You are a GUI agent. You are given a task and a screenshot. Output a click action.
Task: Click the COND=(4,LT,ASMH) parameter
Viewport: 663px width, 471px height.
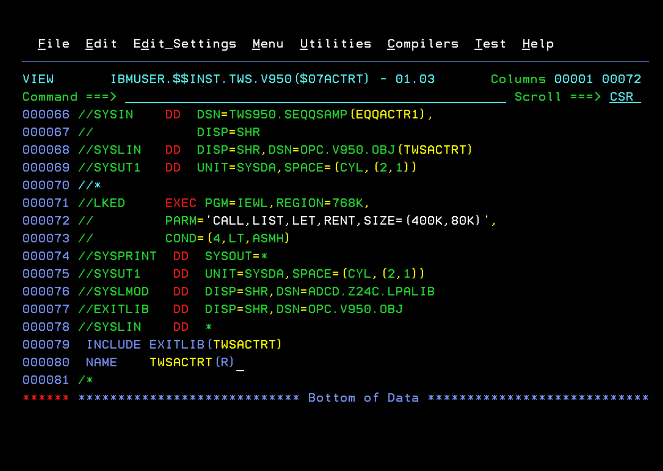click(227, 239)
